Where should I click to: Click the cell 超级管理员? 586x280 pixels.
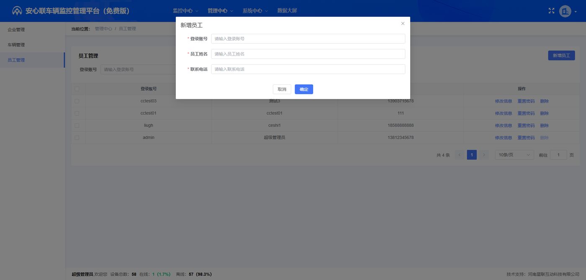point(275,137)
